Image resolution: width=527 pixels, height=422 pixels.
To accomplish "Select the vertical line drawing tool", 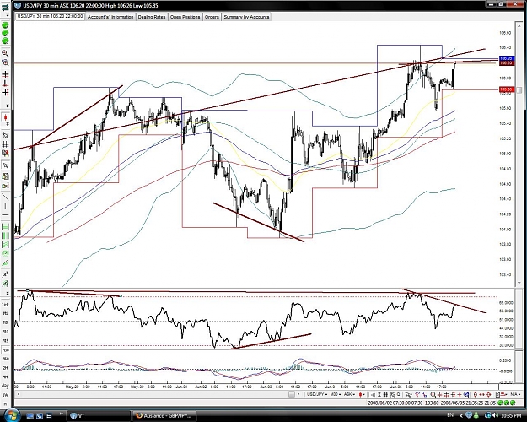I will click(x=5, y=206).
